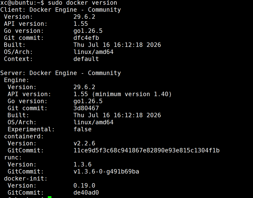Select docker-init GitCommit de40ad0
This screenshot has height=198, width=253.
[86, 193]
